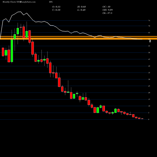This screenshot has height=157, width=157.
Task: Click the 70 price axis label
Action: pos(149,26)
